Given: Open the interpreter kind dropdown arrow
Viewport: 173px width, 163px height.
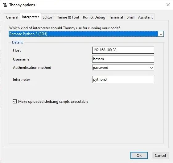Looking at the screenshot, I should click(161, 34).
